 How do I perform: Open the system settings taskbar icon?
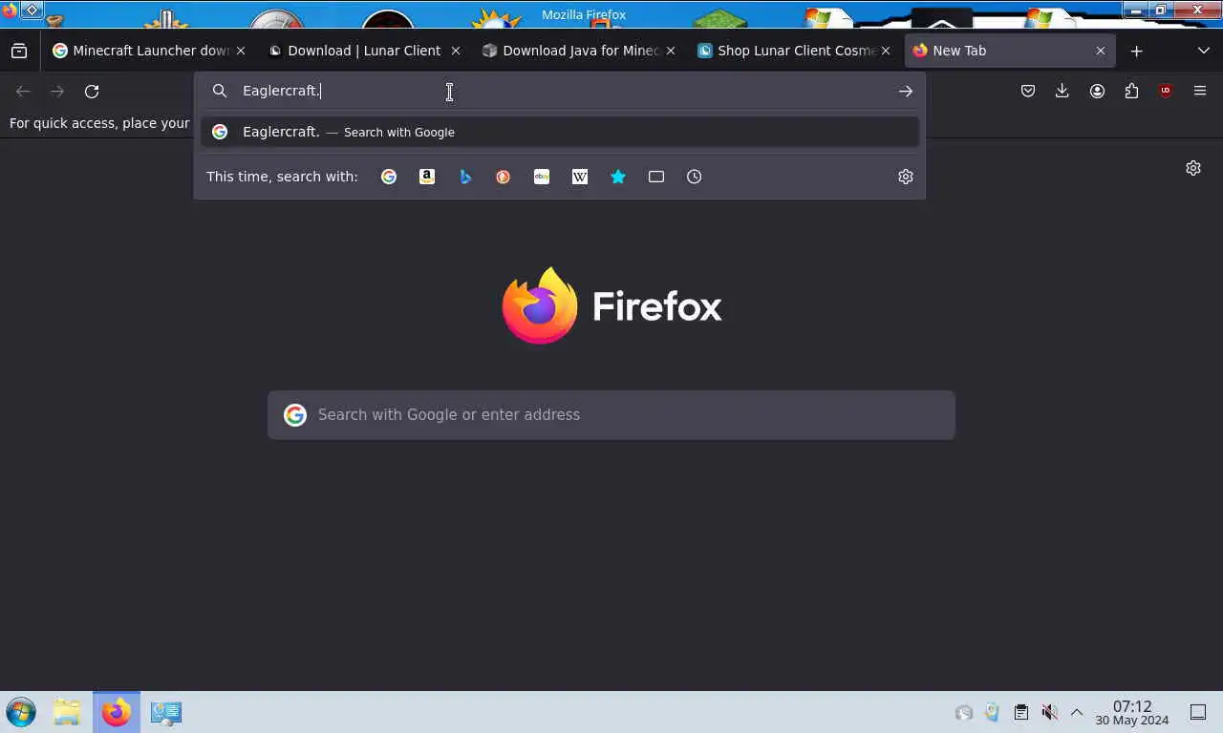[x=166, y=712]
